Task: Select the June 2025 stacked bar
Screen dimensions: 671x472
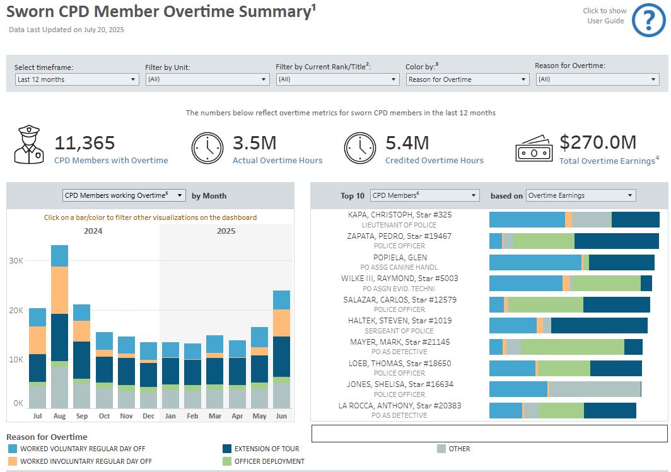Action: [281, 349]
